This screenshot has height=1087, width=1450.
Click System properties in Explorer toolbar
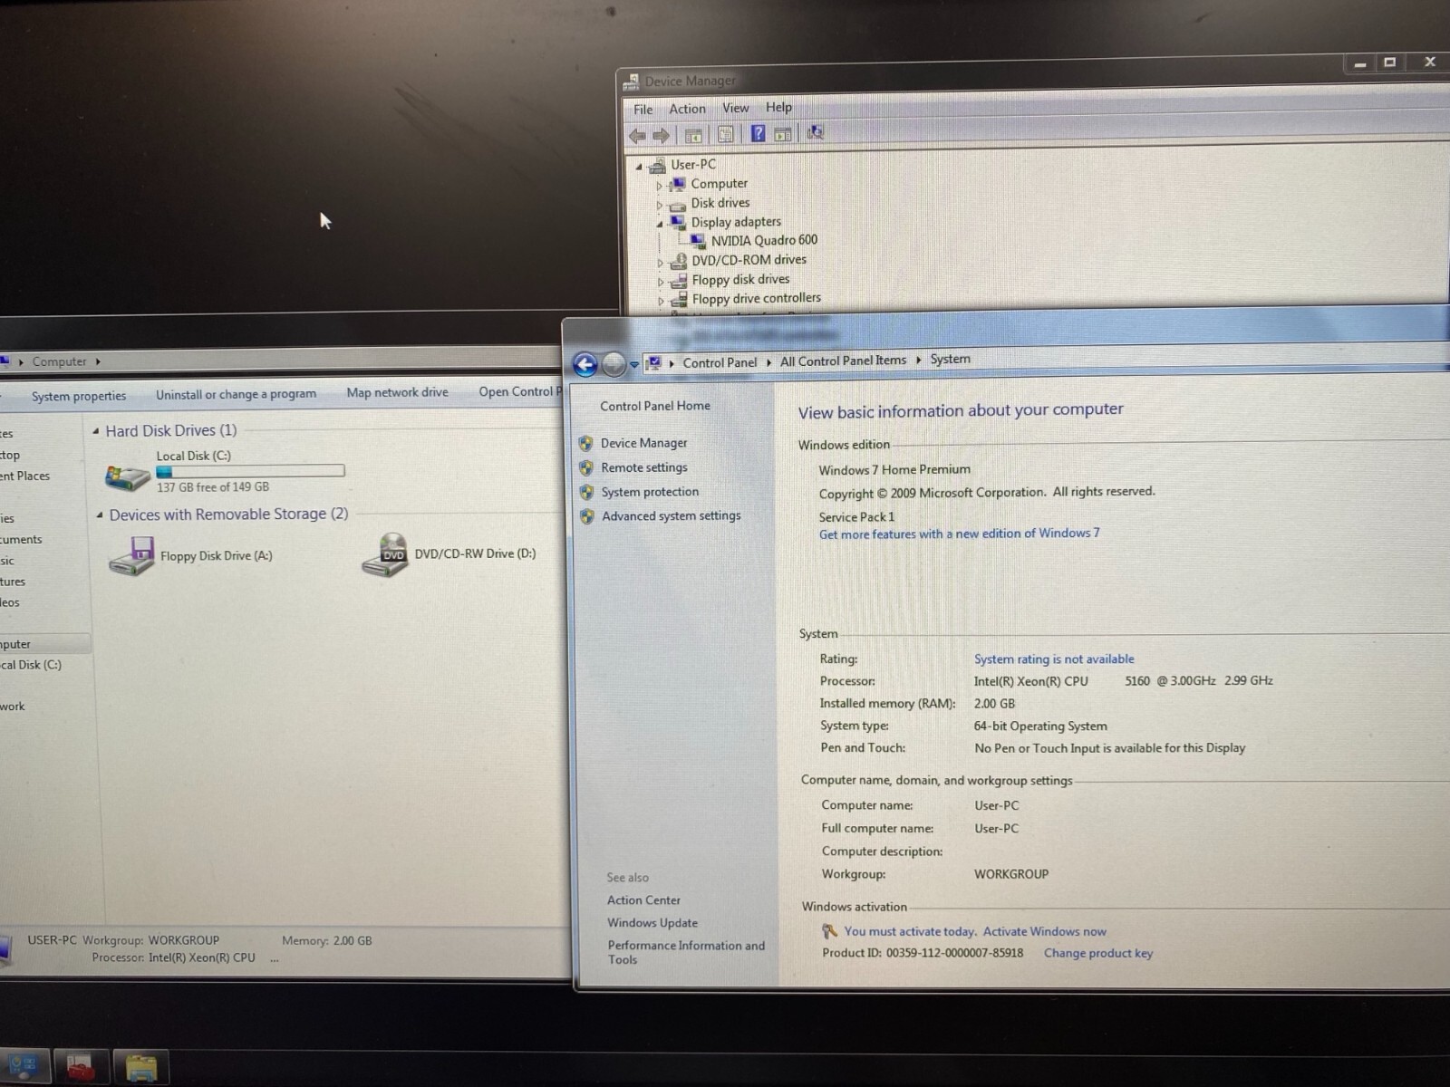pyautogui.click(x=79, y=396)
